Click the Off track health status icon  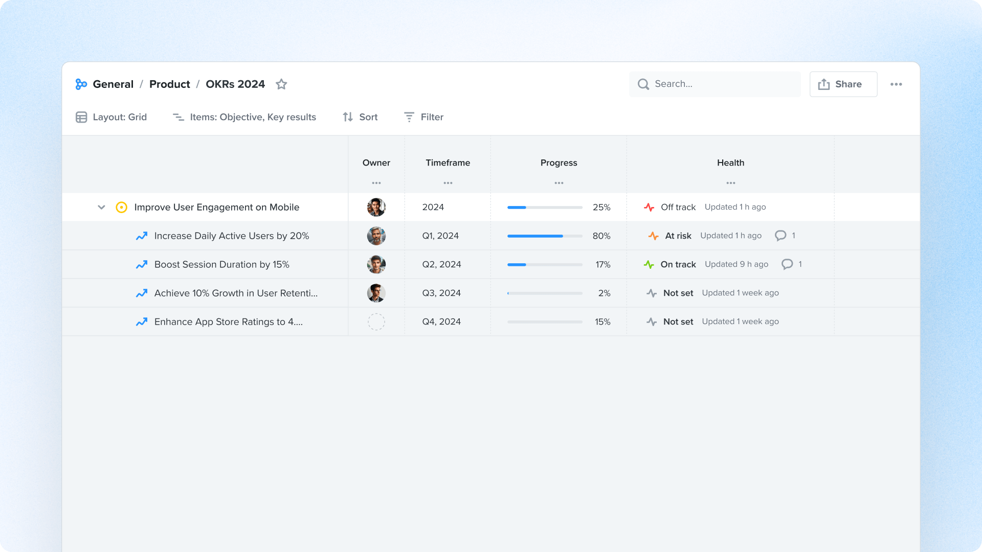click(x=649, y=207)
